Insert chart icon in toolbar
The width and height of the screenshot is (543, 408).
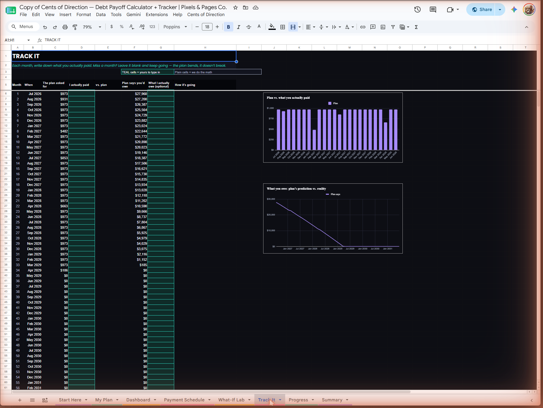pos(383,27)
